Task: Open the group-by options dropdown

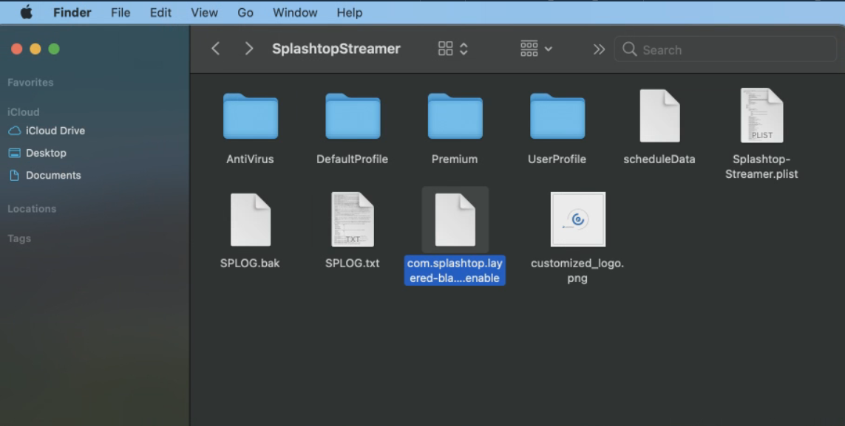Action: [x=536, y=49]
